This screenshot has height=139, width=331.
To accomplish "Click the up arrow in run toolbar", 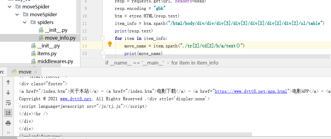I will (8, 82).
